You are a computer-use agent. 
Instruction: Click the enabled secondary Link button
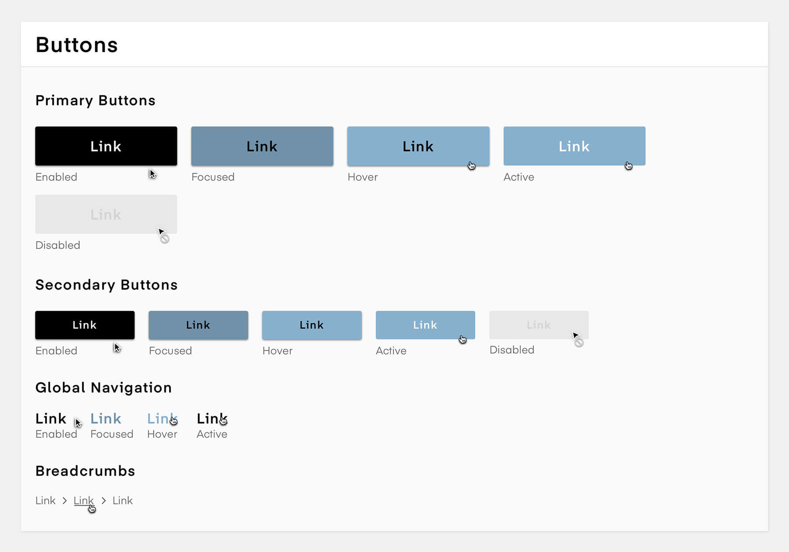point(84,325)
